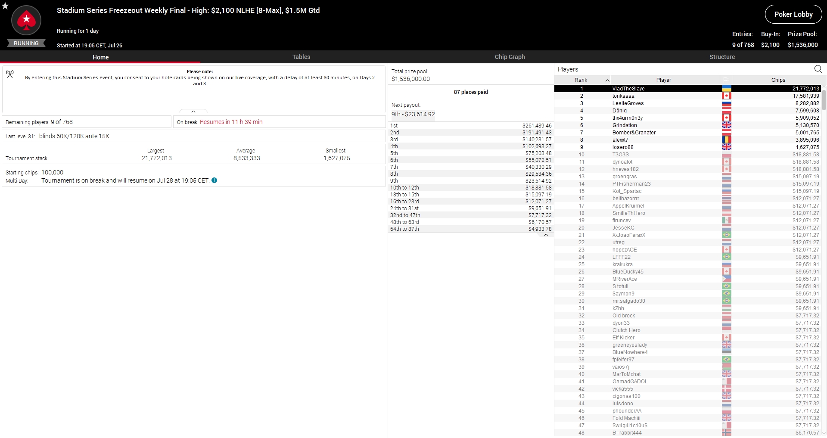The image size is (827, 438).
Task: Select Grindation player name
Action: click(625, 125)
